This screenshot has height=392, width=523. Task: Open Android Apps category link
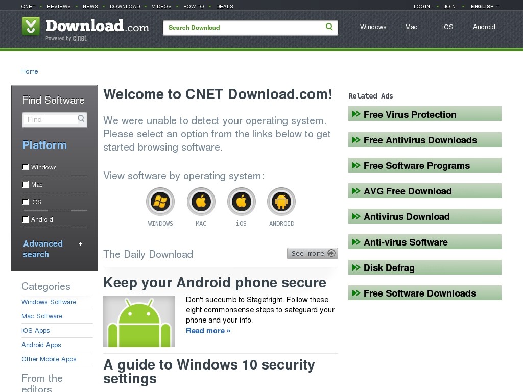[41, 345]
